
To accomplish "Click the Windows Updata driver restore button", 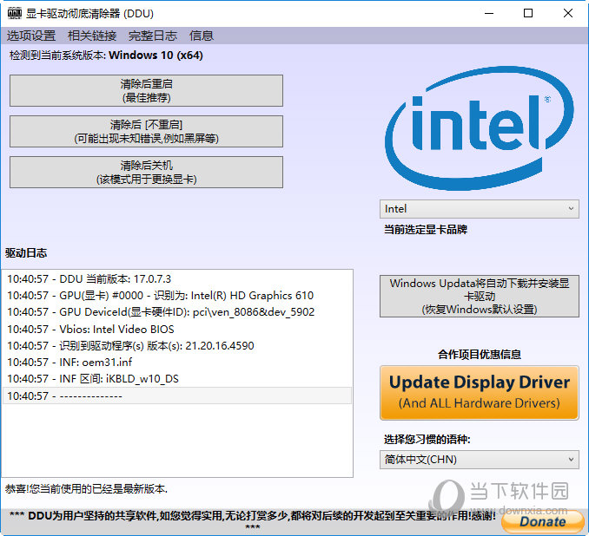I will pos(480,297).
